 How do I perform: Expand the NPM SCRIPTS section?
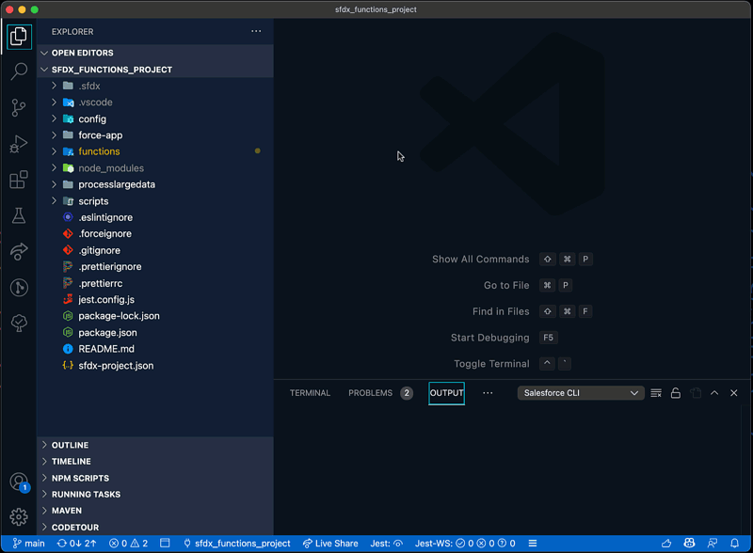click(155, 478)
